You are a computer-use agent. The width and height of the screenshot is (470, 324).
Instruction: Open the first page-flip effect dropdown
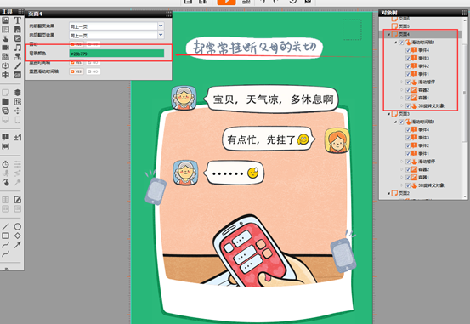coord(161,26)
